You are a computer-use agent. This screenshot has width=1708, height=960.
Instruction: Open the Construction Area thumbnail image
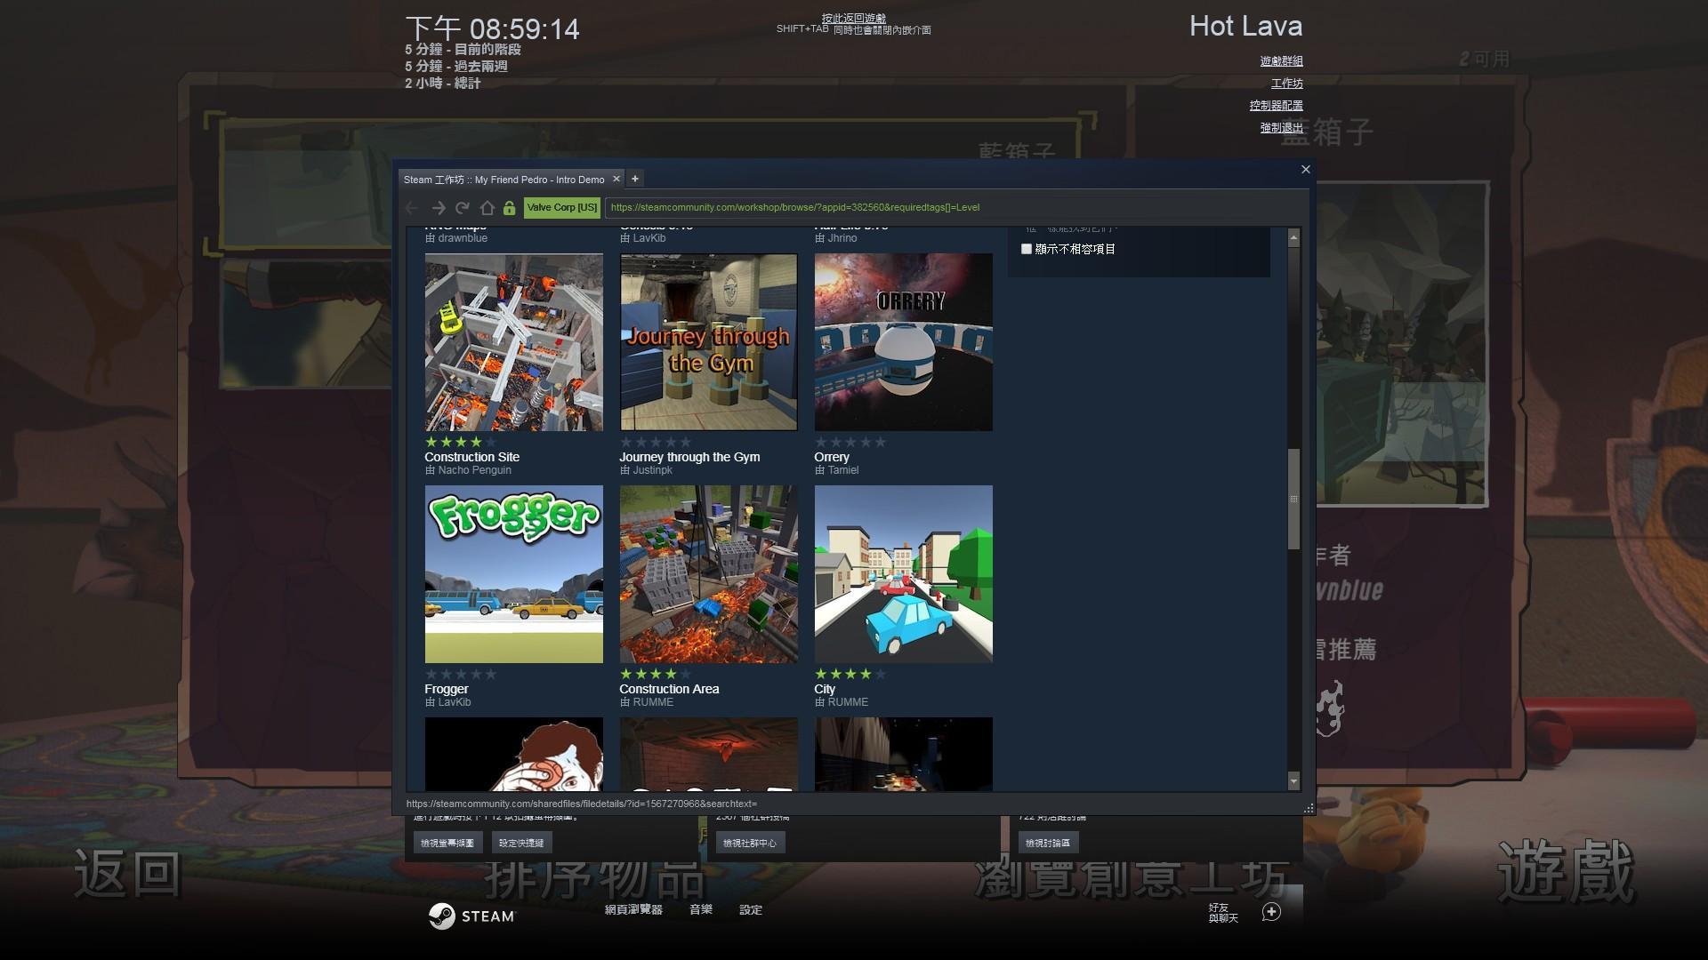708,574
